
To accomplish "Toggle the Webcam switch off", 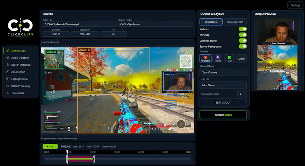I will point(242,29).
